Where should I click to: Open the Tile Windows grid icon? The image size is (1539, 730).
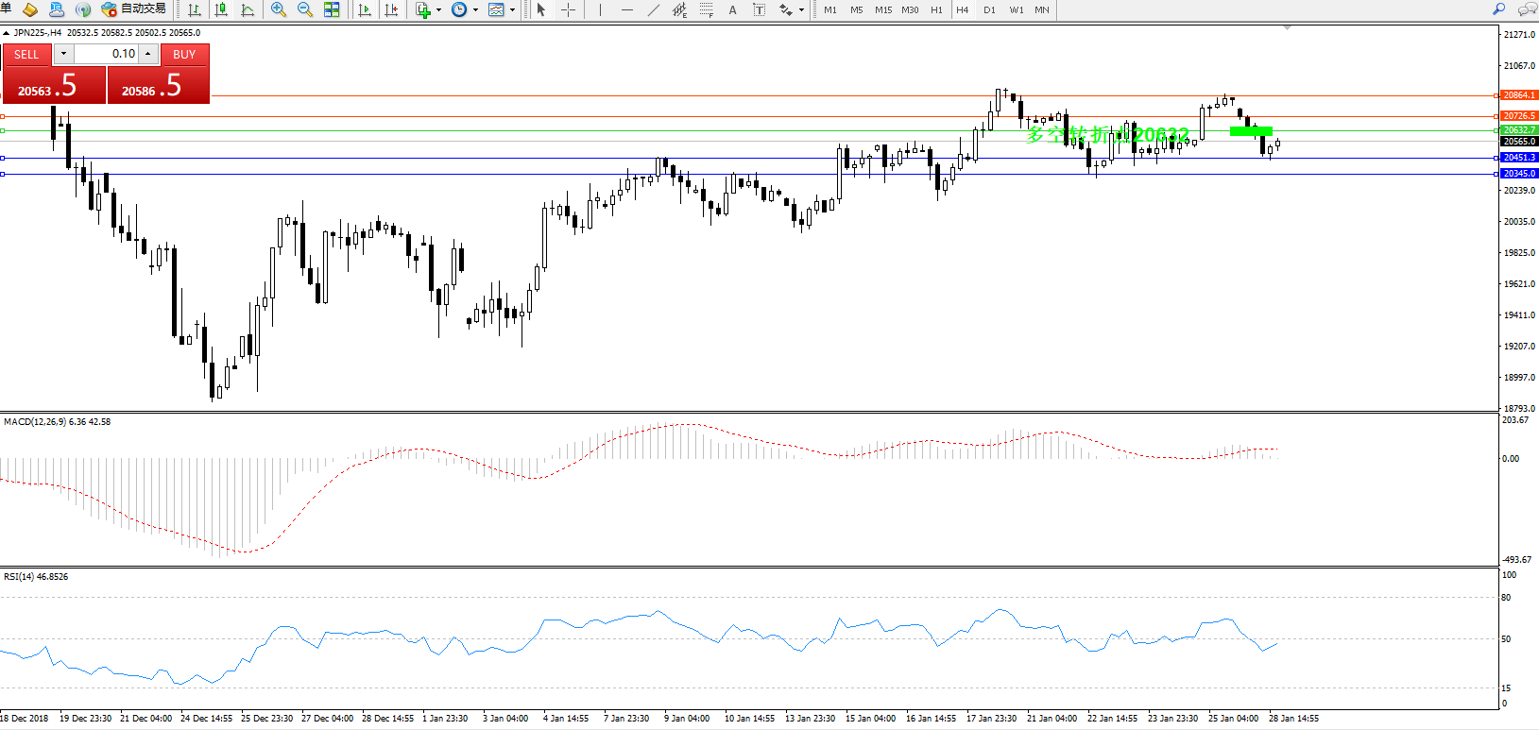click(x=332, y=9)
